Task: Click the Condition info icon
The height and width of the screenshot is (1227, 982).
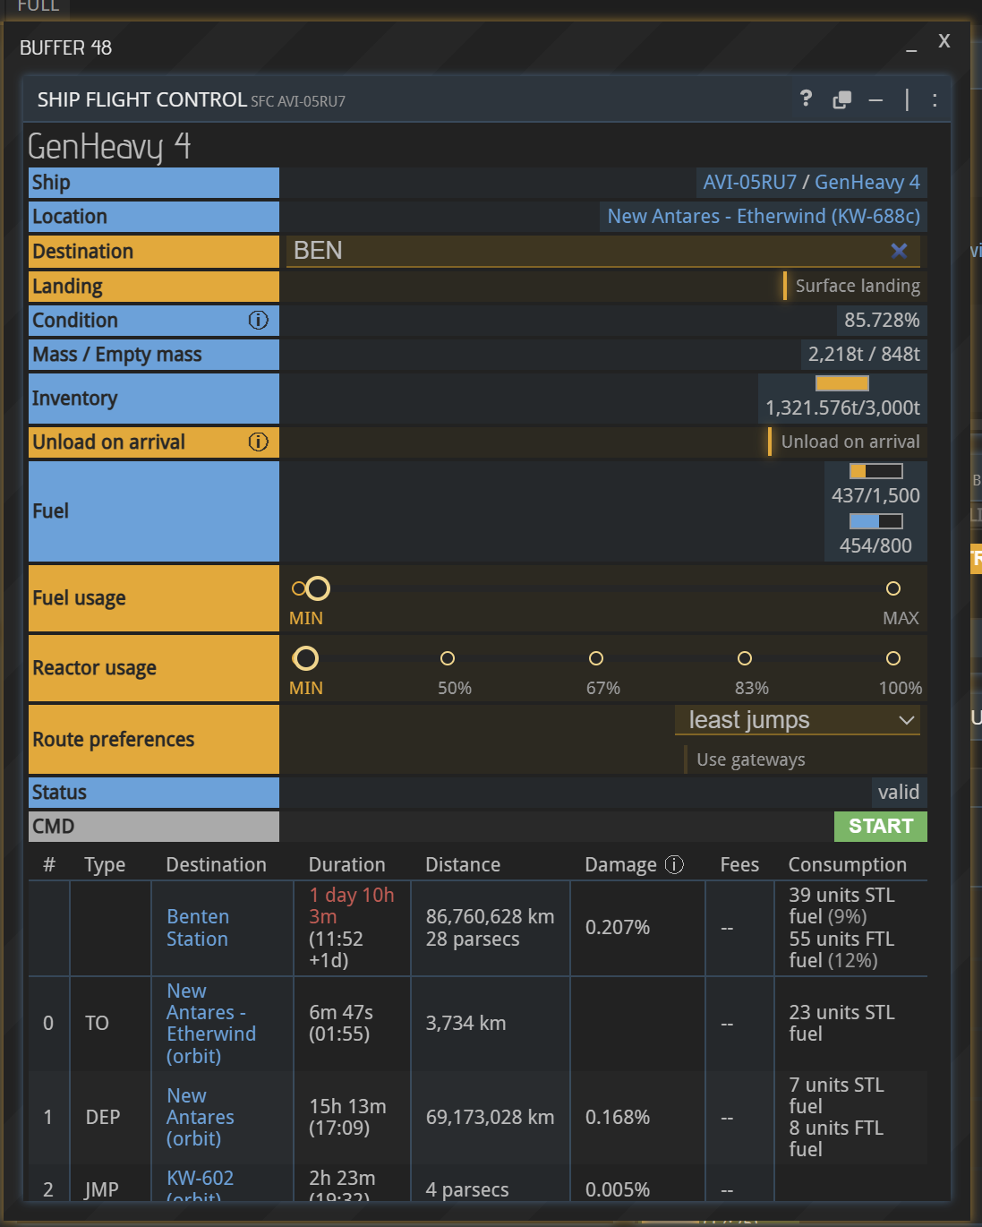Action: click(x=258, y=321)
